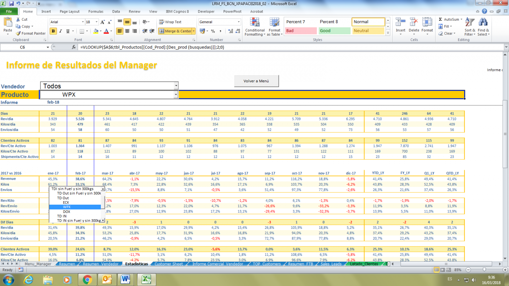Screen dimensions: 509x286
Task: Open the File tab
Action: tap(9, 12)
